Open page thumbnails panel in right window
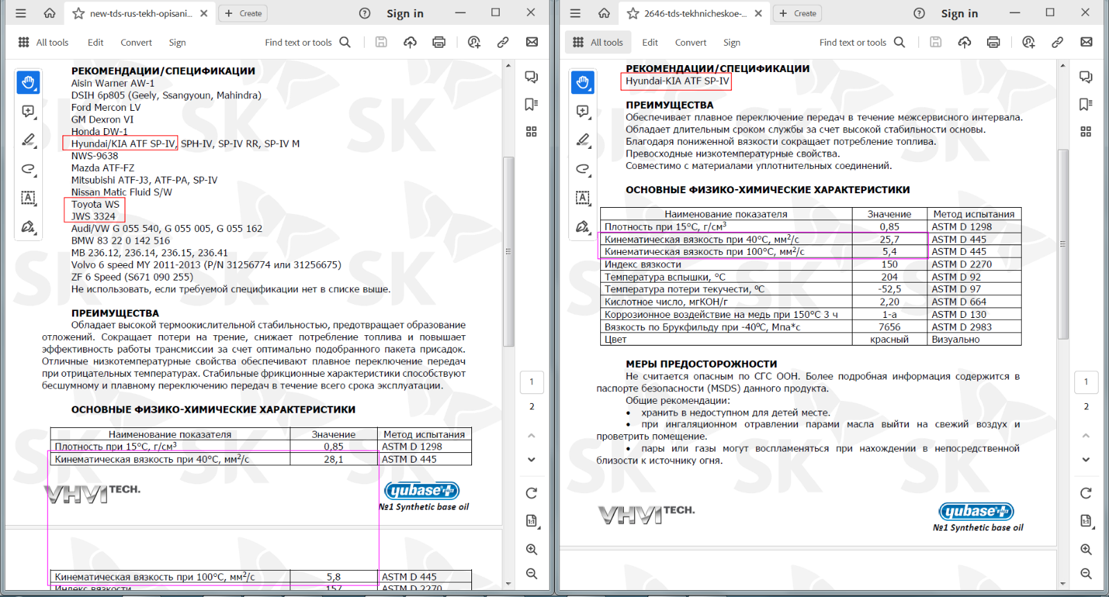 (1086, 132)
